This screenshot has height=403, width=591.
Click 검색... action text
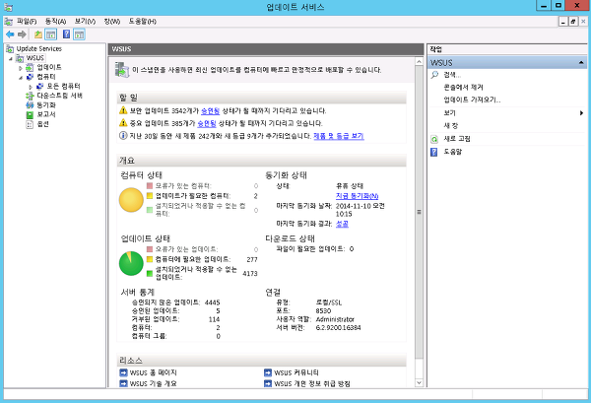coord(452,75)
